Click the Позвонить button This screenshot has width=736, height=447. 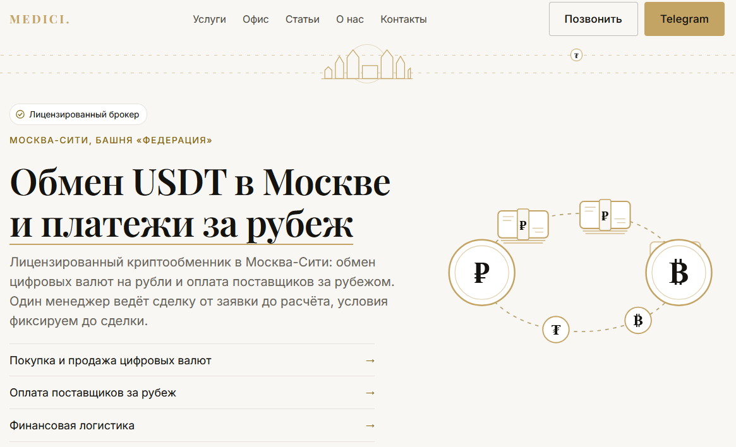pos(593,19)
